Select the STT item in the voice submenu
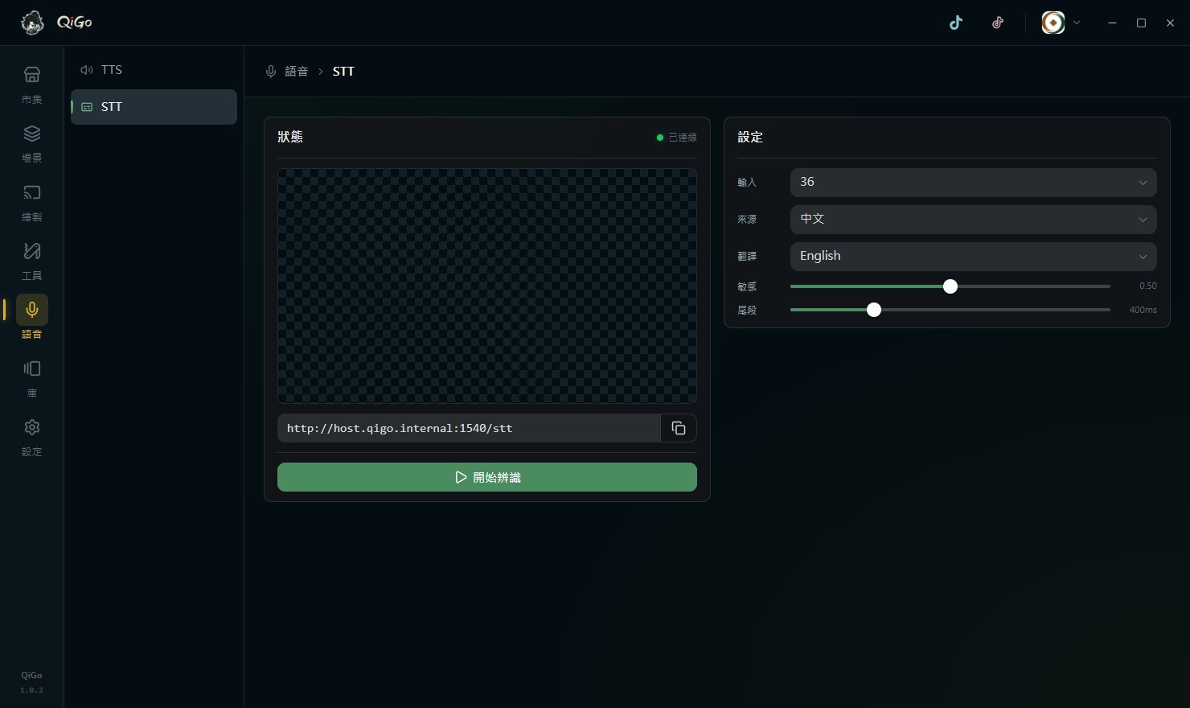Screen dimensions: 1190x708 154,107
